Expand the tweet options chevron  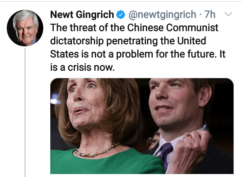[x=228, y=14]
